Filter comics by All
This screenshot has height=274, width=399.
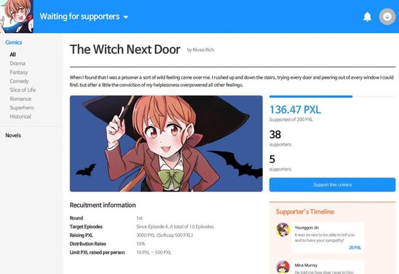[13, 54]
